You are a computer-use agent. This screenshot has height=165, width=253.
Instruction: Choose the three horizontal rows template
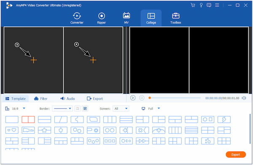click(126, 119)
